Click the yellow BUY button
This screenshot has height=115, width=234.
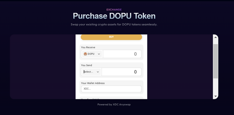click(x=111, y=37)
